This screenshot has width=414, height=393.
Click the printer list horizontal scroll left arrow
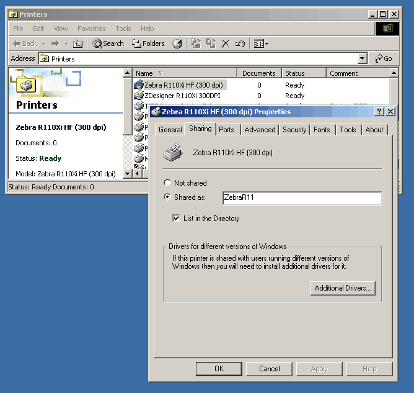137,173
